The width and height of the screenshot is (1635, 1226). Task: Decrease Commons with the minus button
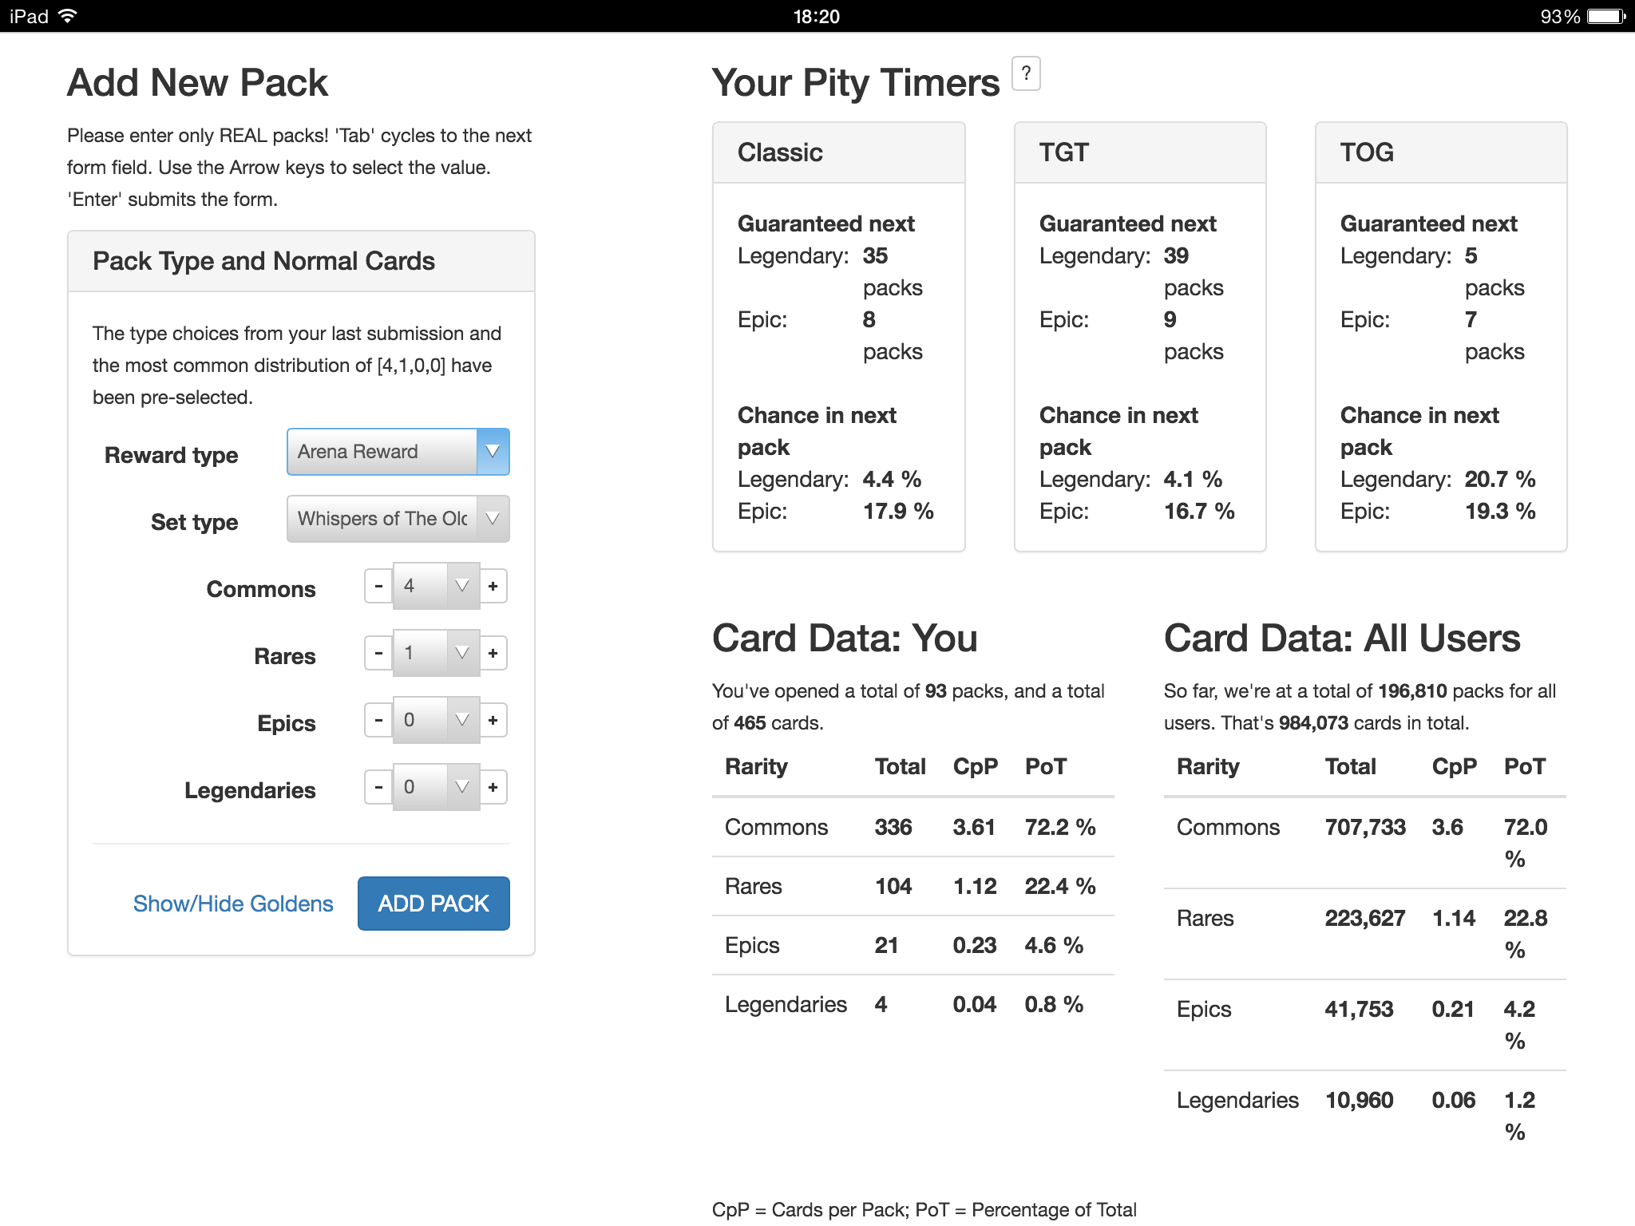click(x=378, y=586)
